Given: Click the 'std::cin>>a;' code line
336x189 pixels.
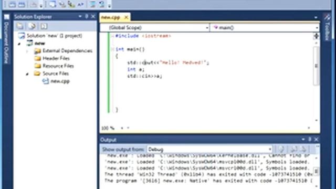Looking at the screenshot, I should [145, 76].
